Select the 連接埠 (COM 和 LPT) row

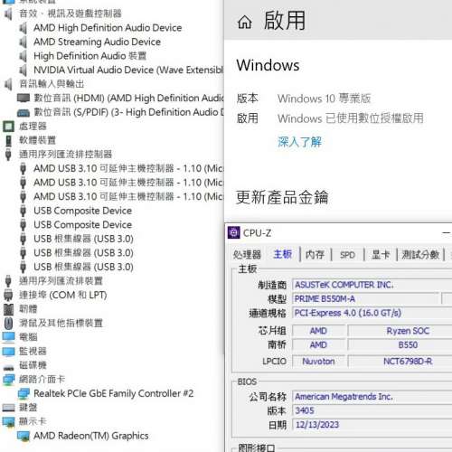pos(63,295)
